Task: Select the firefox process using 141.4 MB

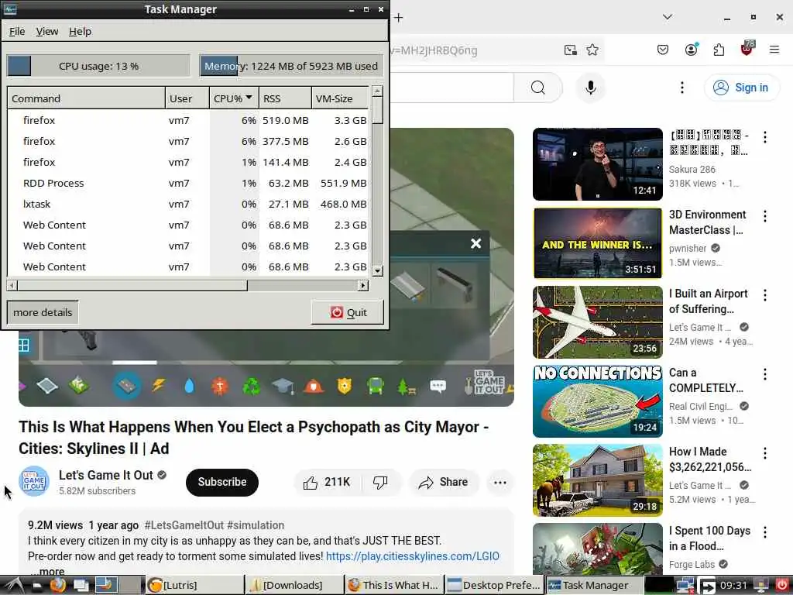Action: pyautogui.click(x=187, y=162)
